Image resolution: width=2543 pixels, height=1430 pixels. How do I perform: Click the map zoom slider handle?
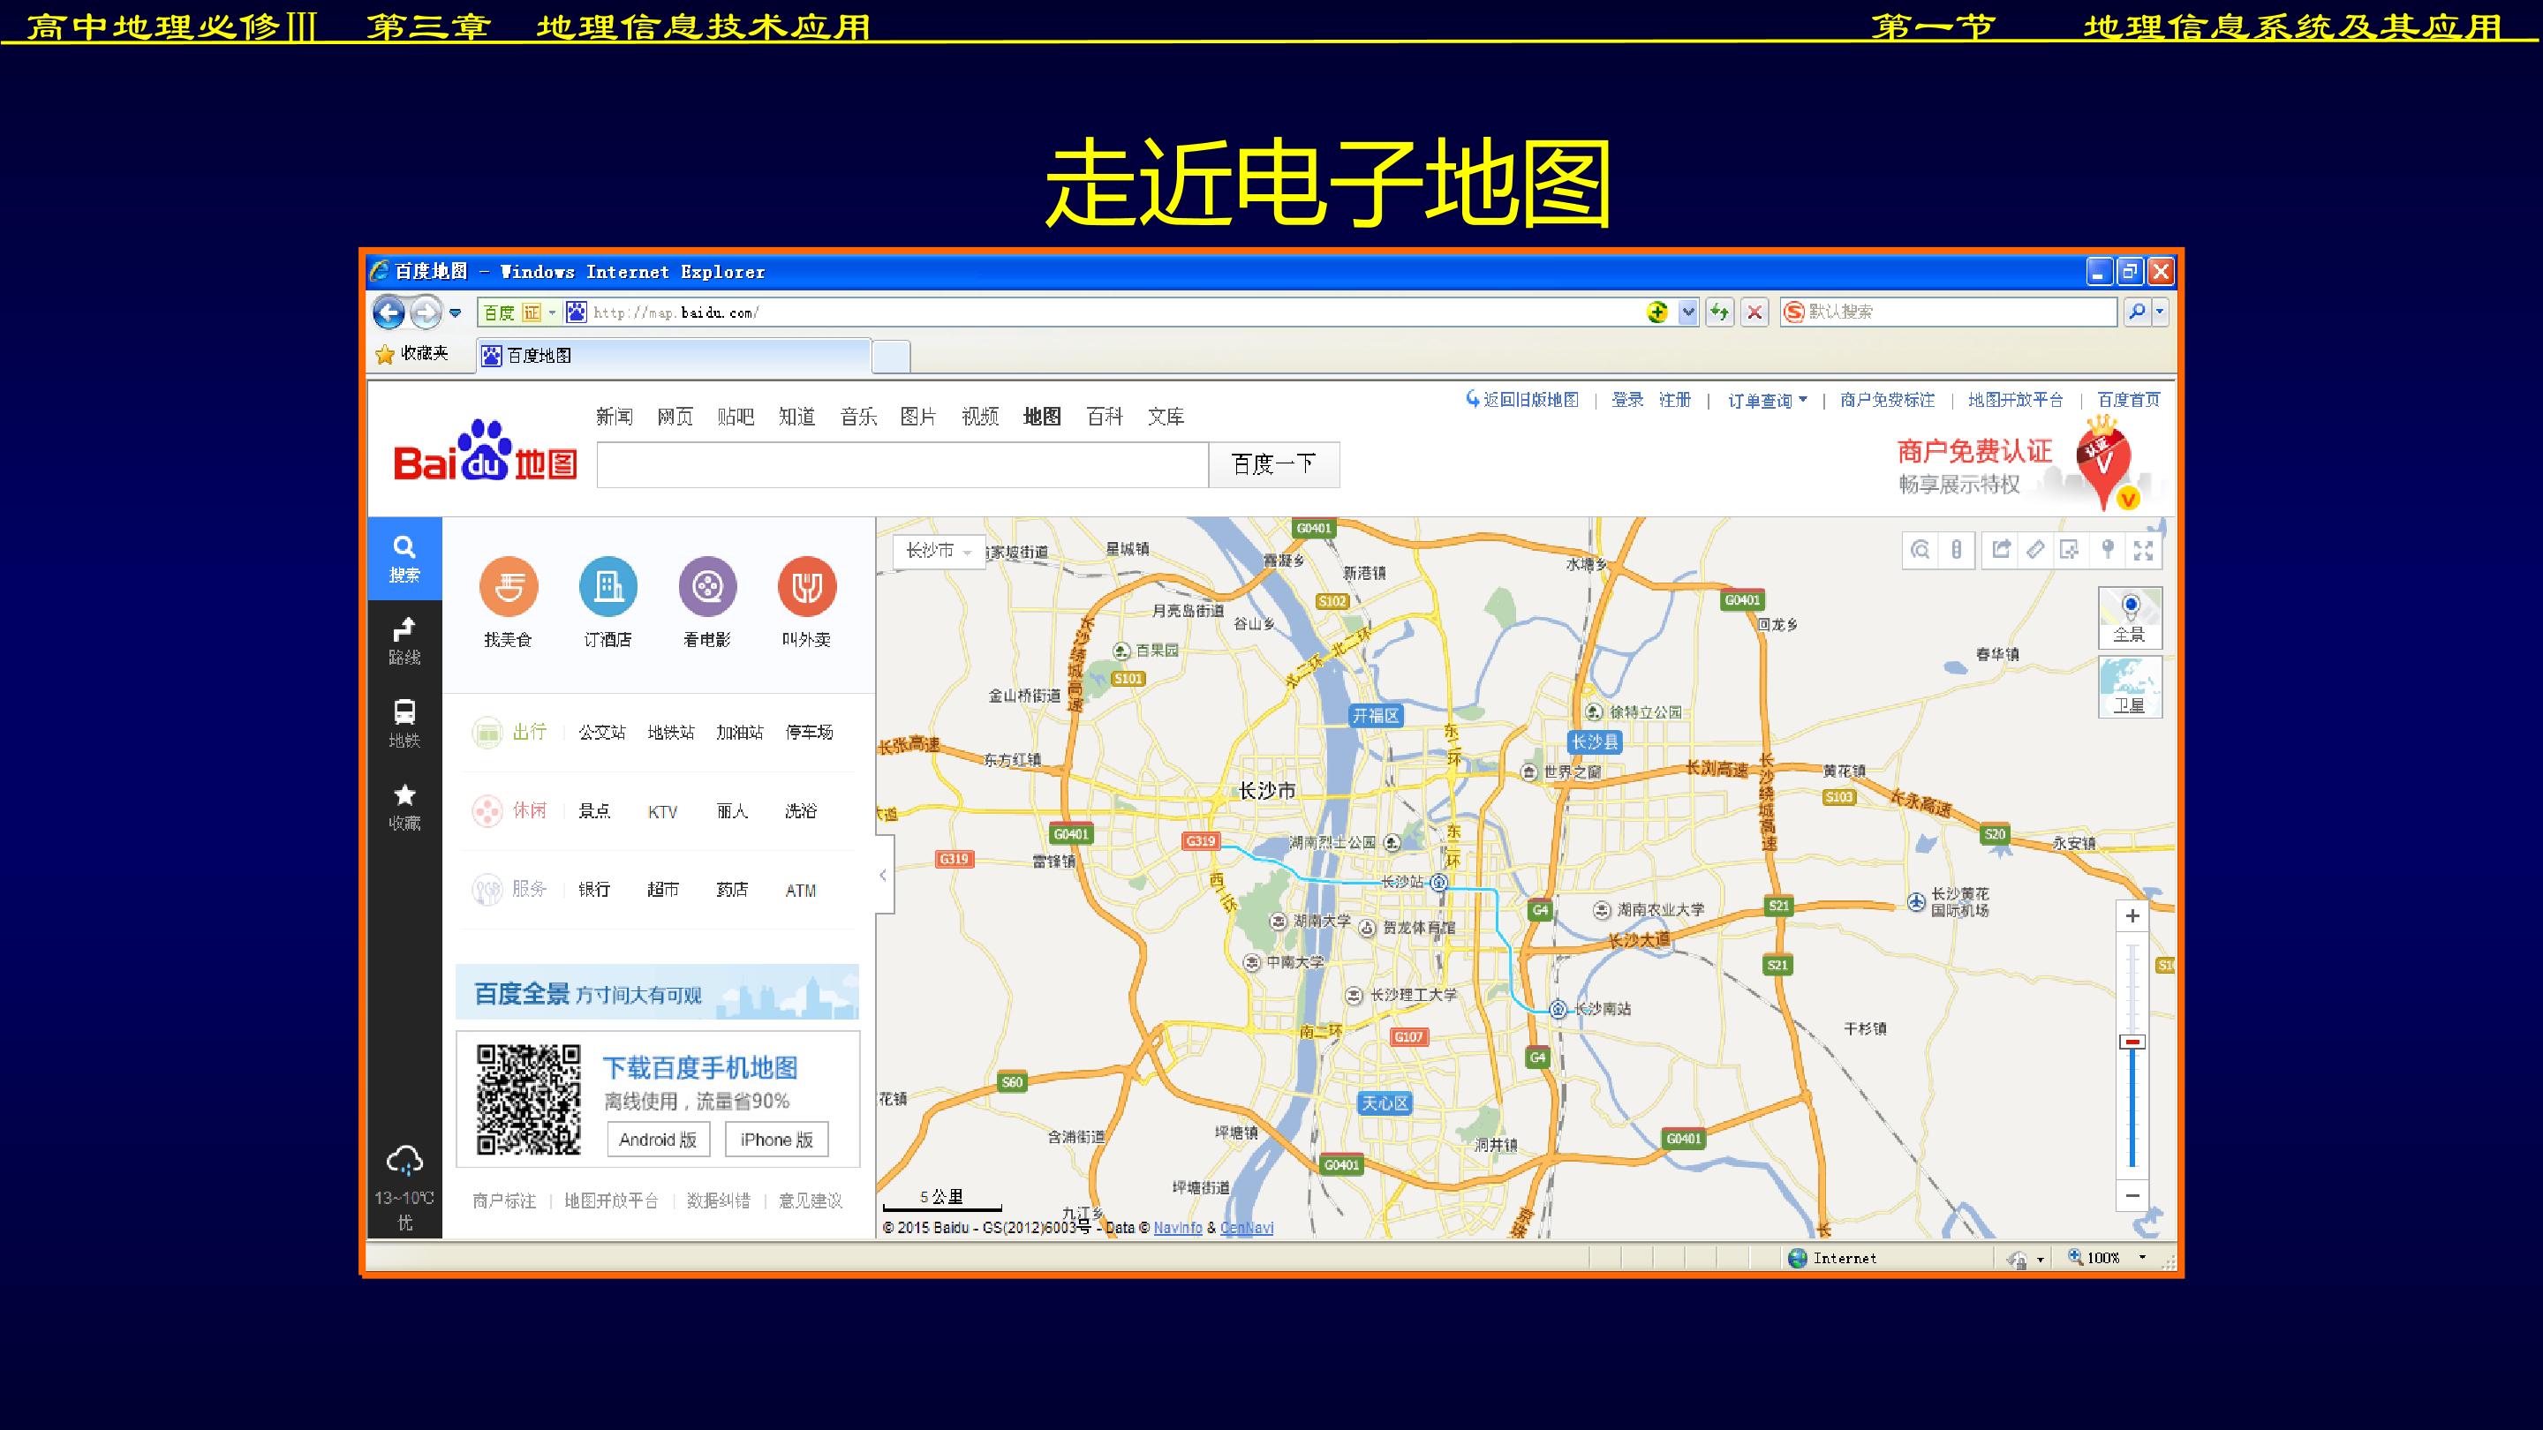pos(2132,1042)
